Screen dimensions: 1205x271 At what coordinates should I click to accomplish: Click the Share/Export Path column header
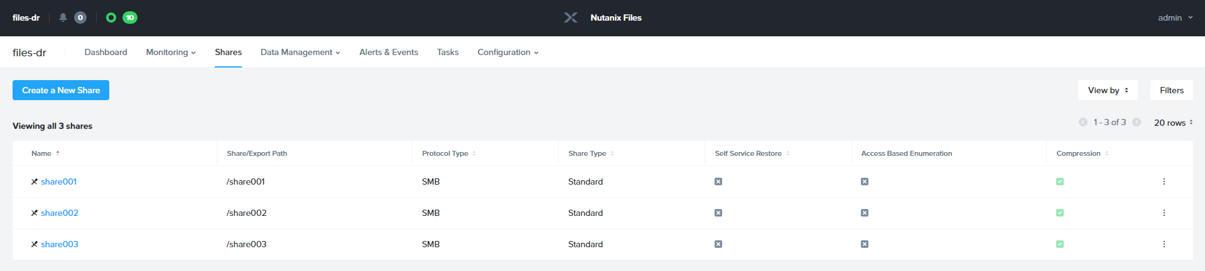[x=257, y=153]
